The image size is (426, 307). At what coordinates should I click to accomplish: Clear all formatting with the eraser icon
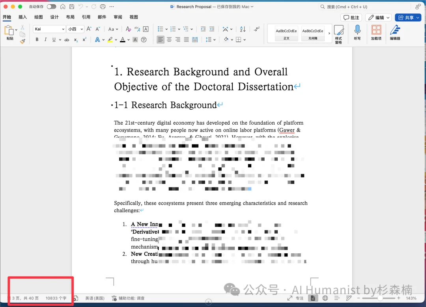[128, 29]
